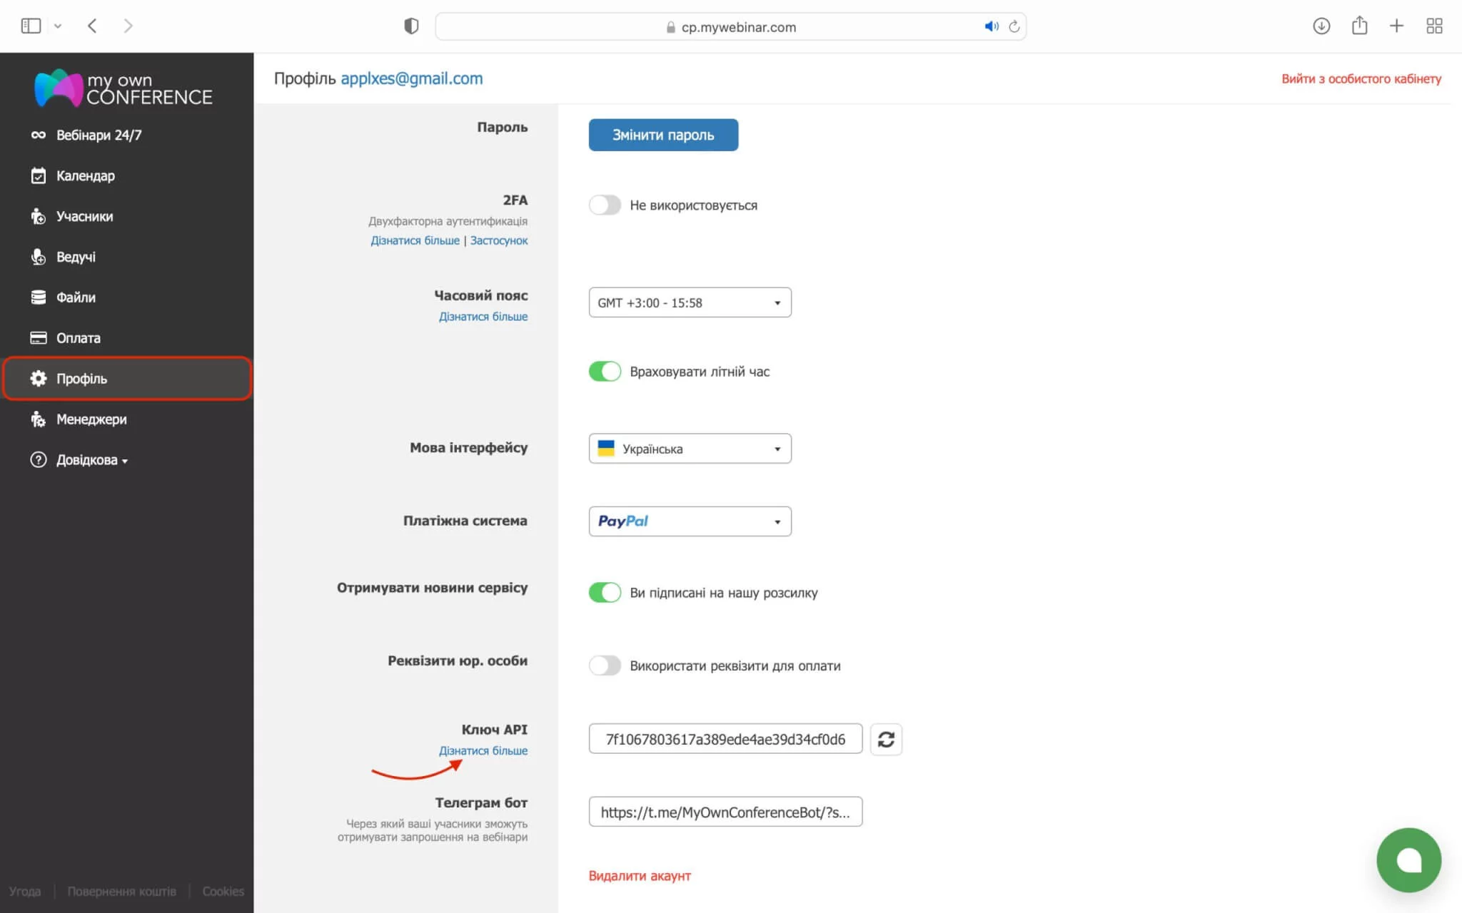Enable two-factor authentication toggle
The height and width of the screenshot is (913, 1462).
pos(605,205)
